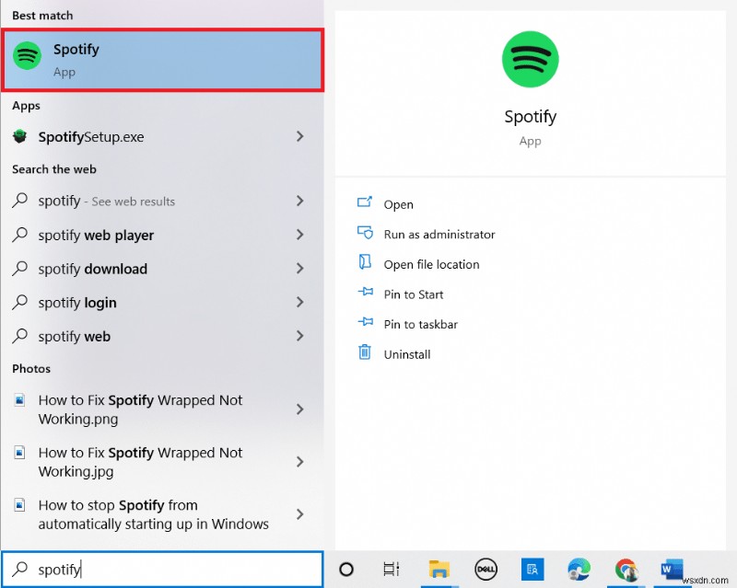The image size is (737, 588).
Task: Expand SpotifySetup.exe result chevron
Action: tap(300, 136)
